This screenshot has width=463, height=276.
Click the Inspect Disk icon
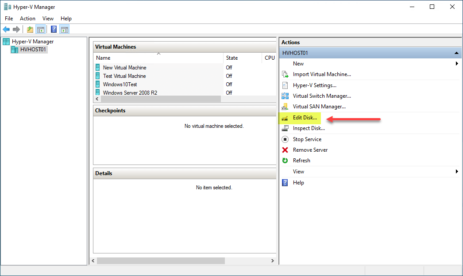[285, 128]
